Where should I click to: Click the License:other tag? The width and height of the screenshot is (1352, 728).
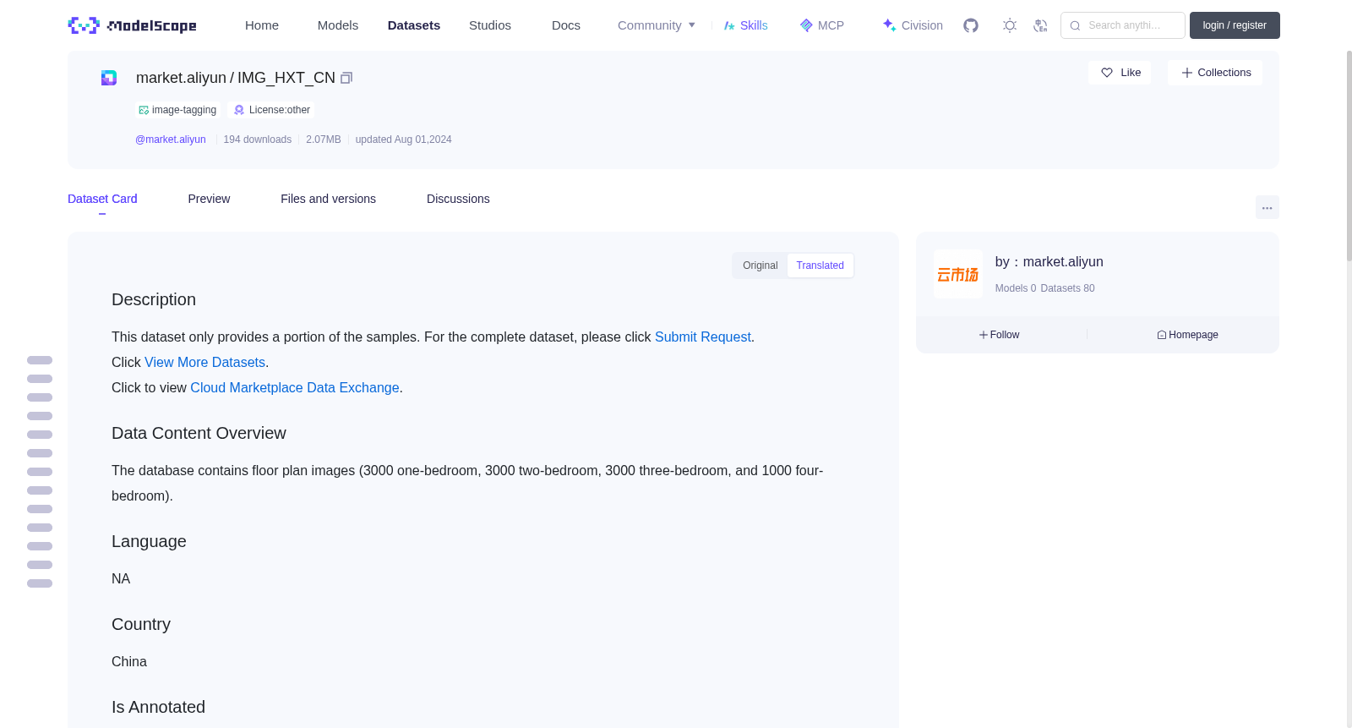[272, 110]
